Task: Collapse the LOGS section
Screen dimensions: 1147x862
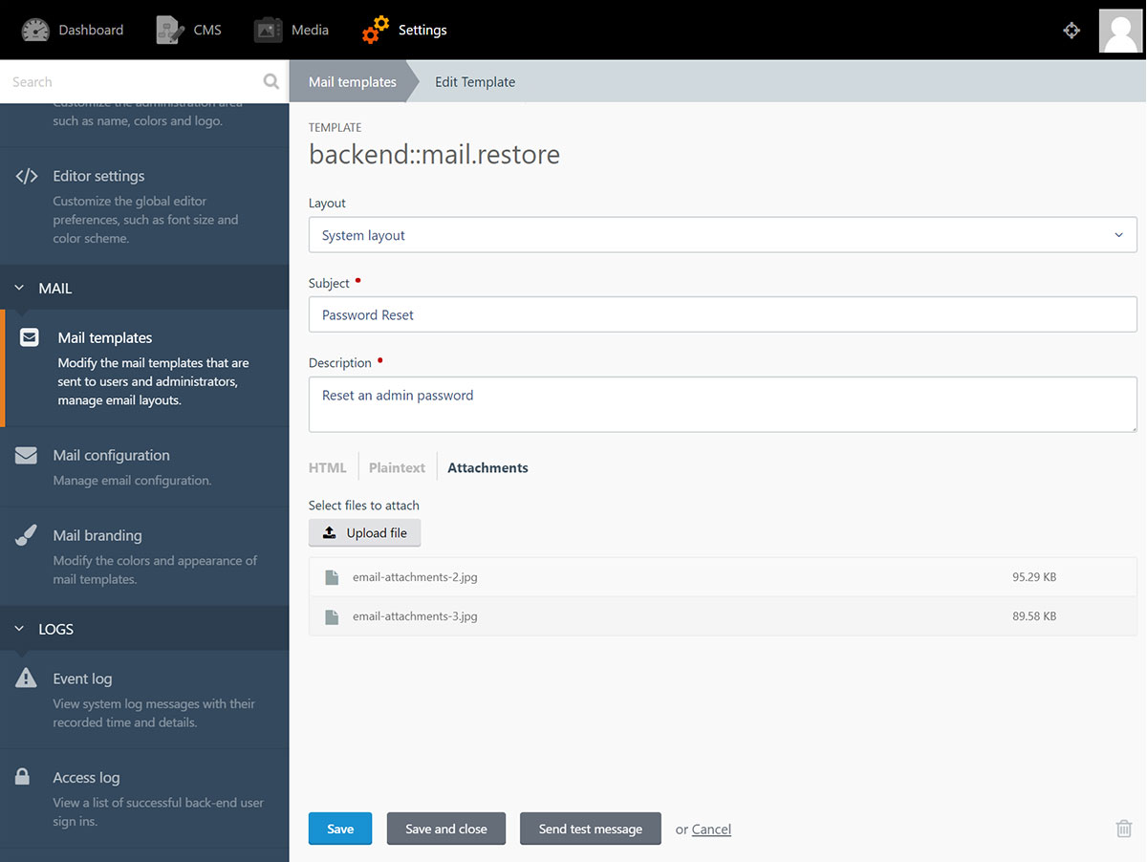Action: 144,629
